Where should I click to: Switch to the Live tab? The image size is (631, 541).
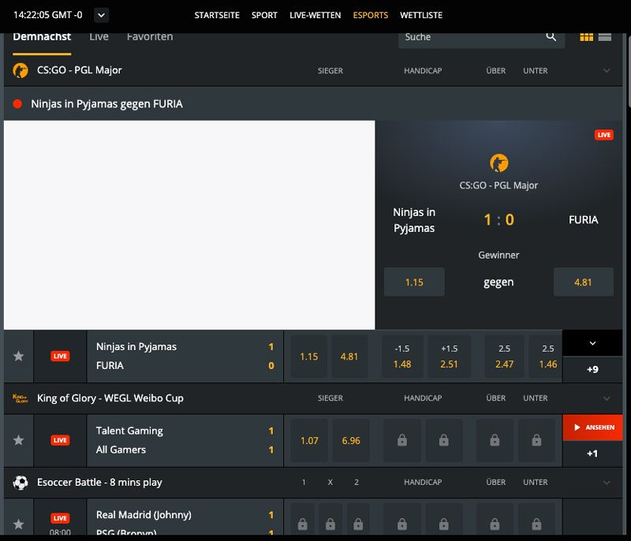click(x=99, y=37)
